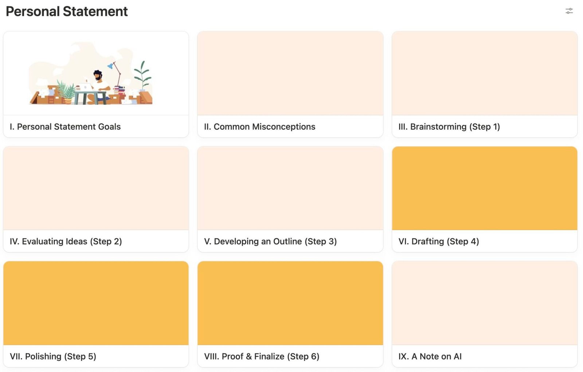Open the orange Proof & Finalize cover
Image resolution: width=583 pixels, height=372 pixels.
pyautogui.click(x=290, y=303)
